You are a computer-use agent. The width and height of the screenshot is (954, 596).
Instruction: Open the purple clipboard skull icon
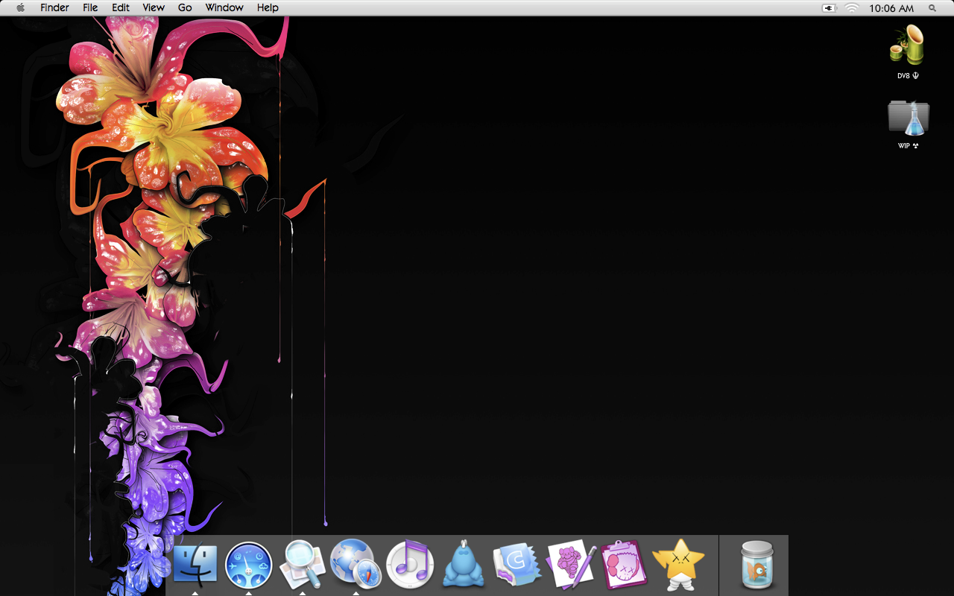click(624, 565)
